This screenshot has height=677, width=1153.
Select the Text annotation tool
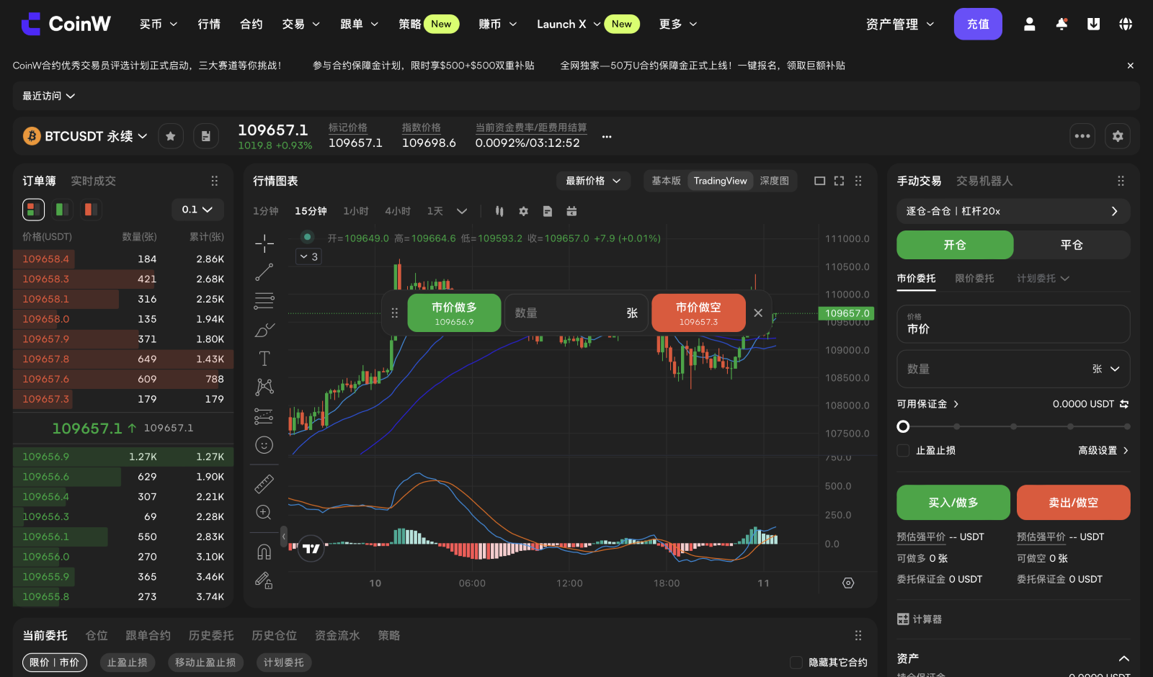264,357
